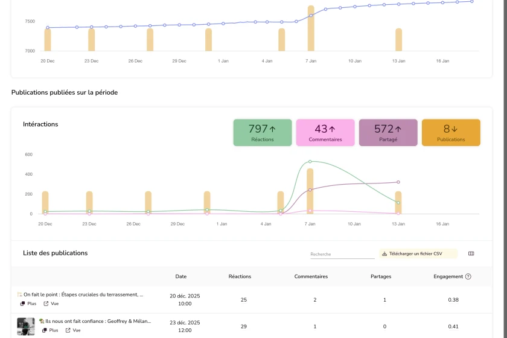Sort by the Partages column header
Screen dimensions: 507x338
(x=381, y=276)
